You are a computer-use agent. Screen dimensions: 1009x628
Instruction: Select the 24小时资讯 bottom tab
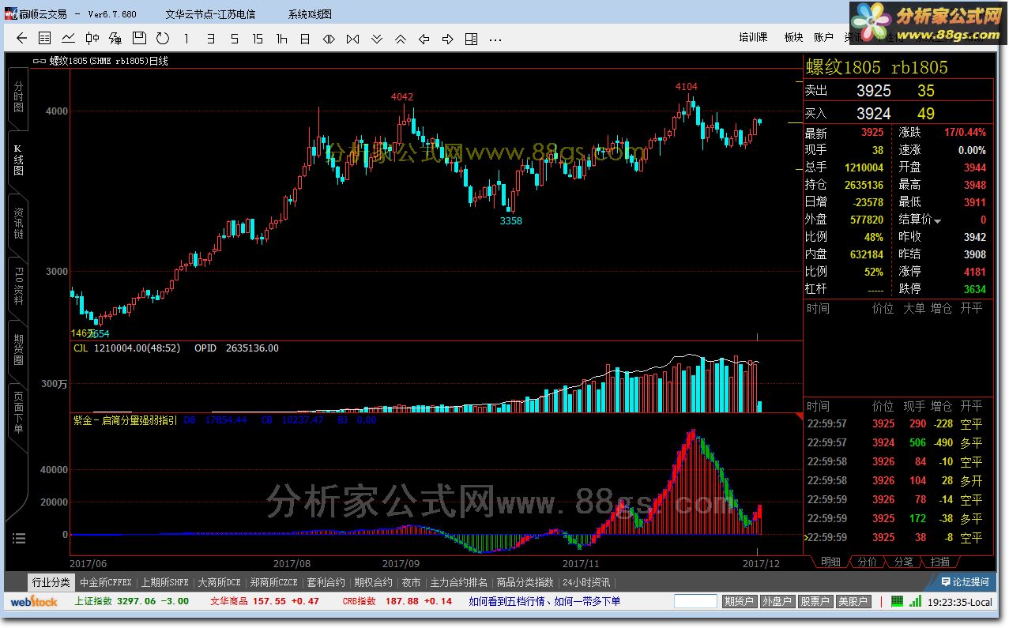tap(586, 582)
